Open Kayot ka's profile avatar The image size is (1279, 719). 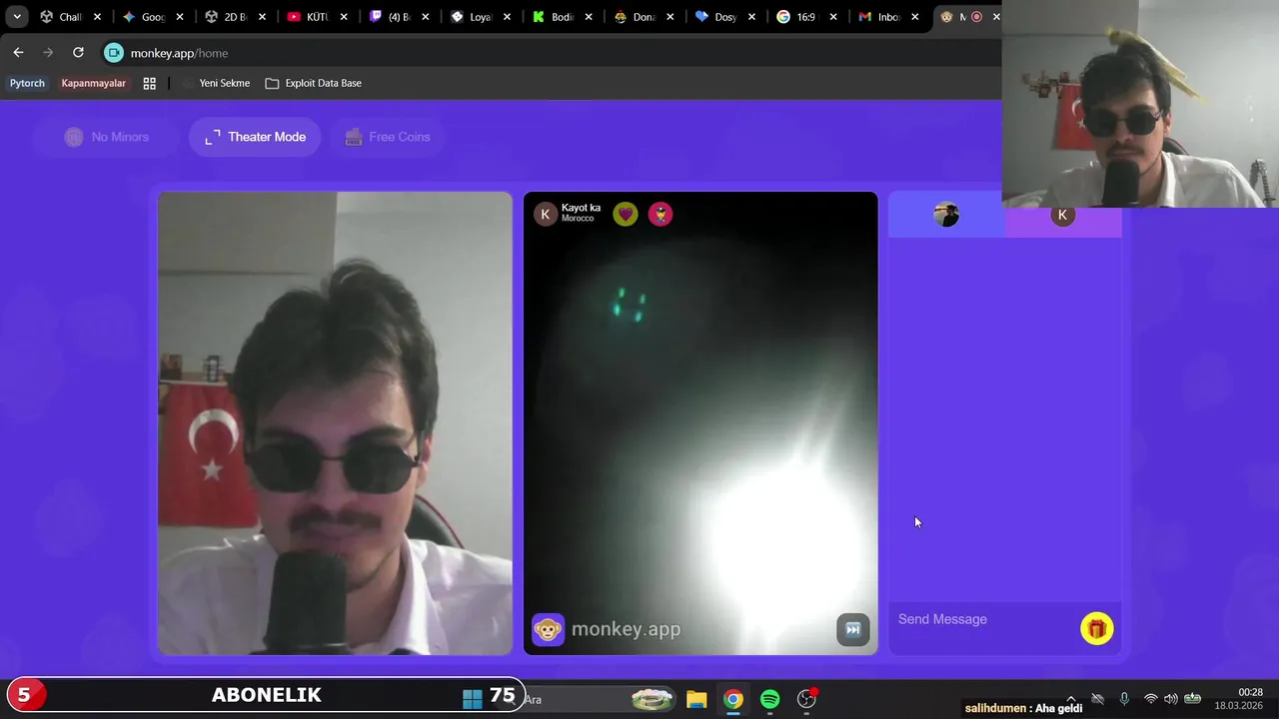pyautogui.click(x=546, y=214)
